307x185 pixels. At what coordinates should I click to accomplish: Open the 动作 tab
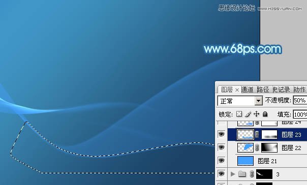[299, 90]
